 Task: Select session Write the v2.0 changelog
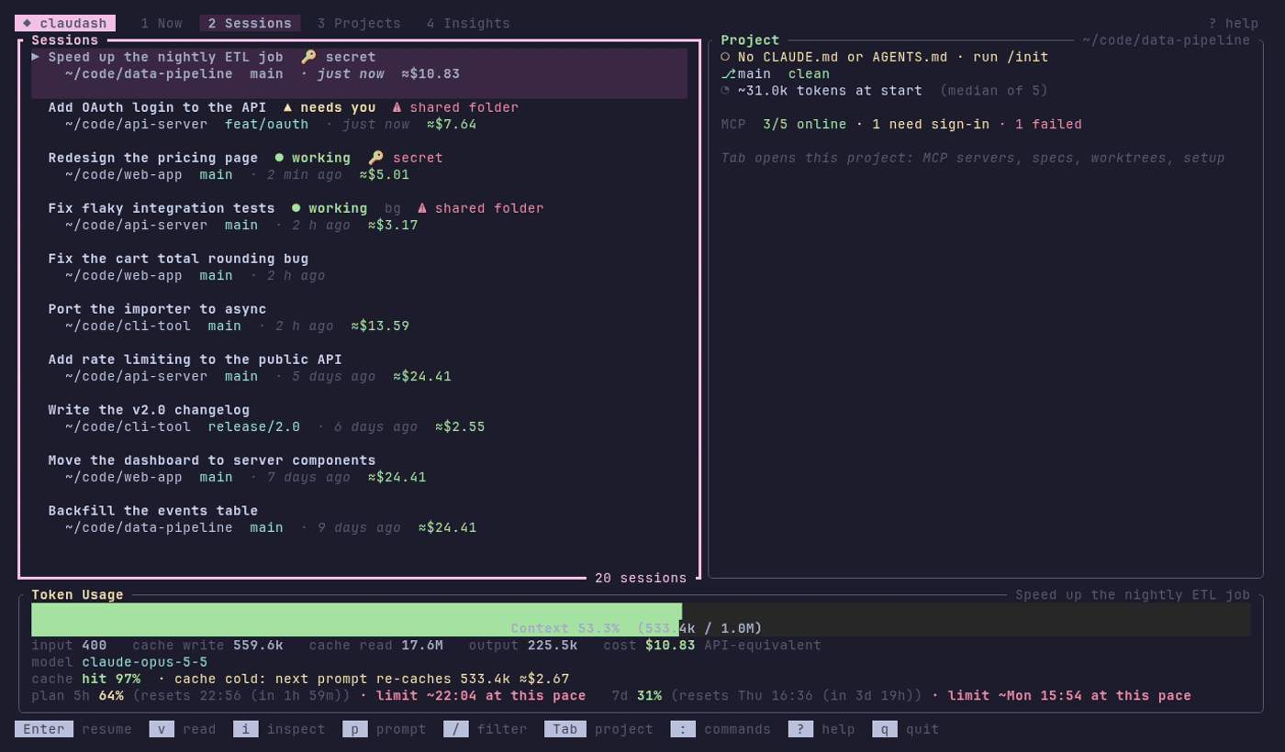click(x=359, y=418)
